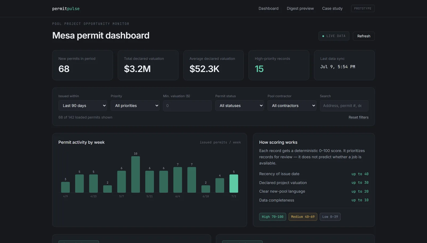The width and height of the screenshot is (427, 243).
Task: Click the LIVE DATA indicator
Action: (x=334, y=36)
